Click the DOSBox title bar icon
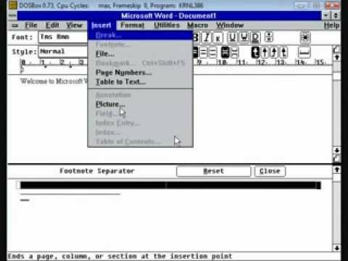The image size is (348, 261). [13, 5]
